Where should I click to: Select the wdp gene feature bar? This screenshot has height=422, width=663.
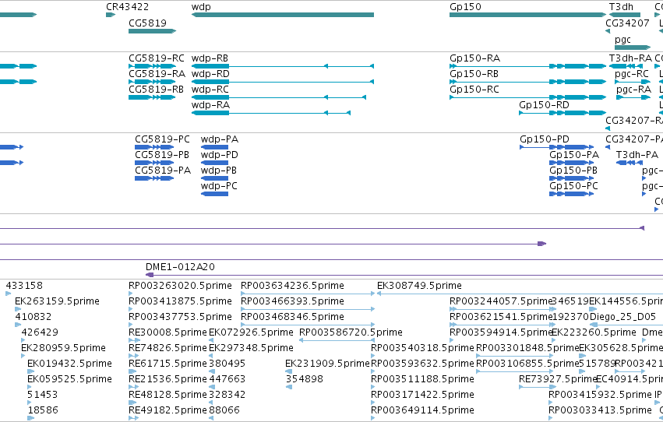coord(283,15)
